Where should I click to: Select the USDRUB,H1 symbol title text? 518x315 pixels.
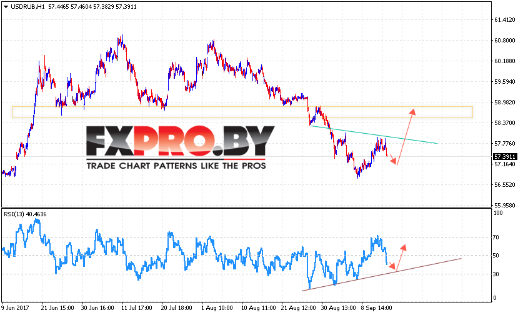pos(27,7)
